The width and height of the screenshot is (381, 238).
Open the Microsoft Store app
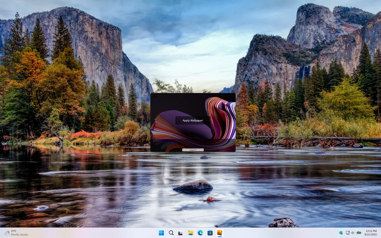[x=210, y=233]
